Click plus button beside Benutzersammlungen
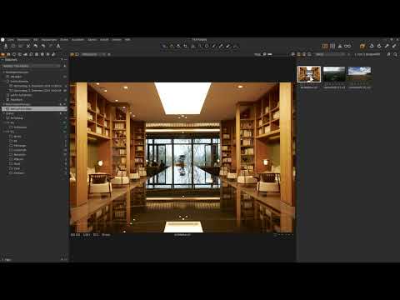The image size is (400, 300). [61, 104]
